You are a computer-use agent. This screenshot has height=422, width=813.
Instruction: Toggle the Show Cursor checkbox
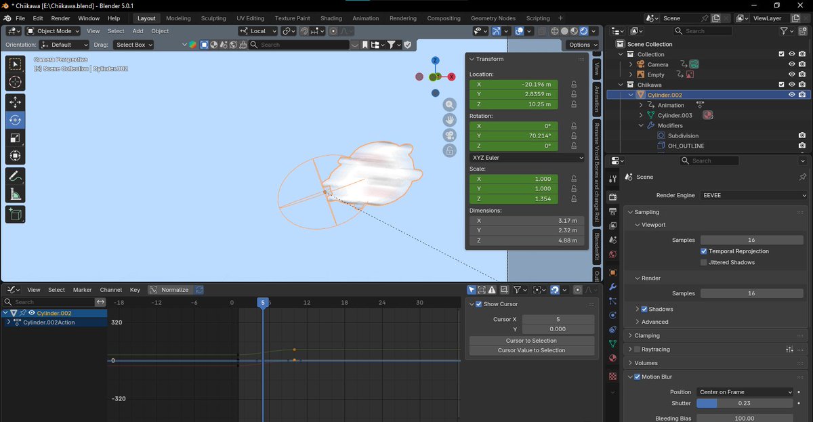[x=479, y=304]
